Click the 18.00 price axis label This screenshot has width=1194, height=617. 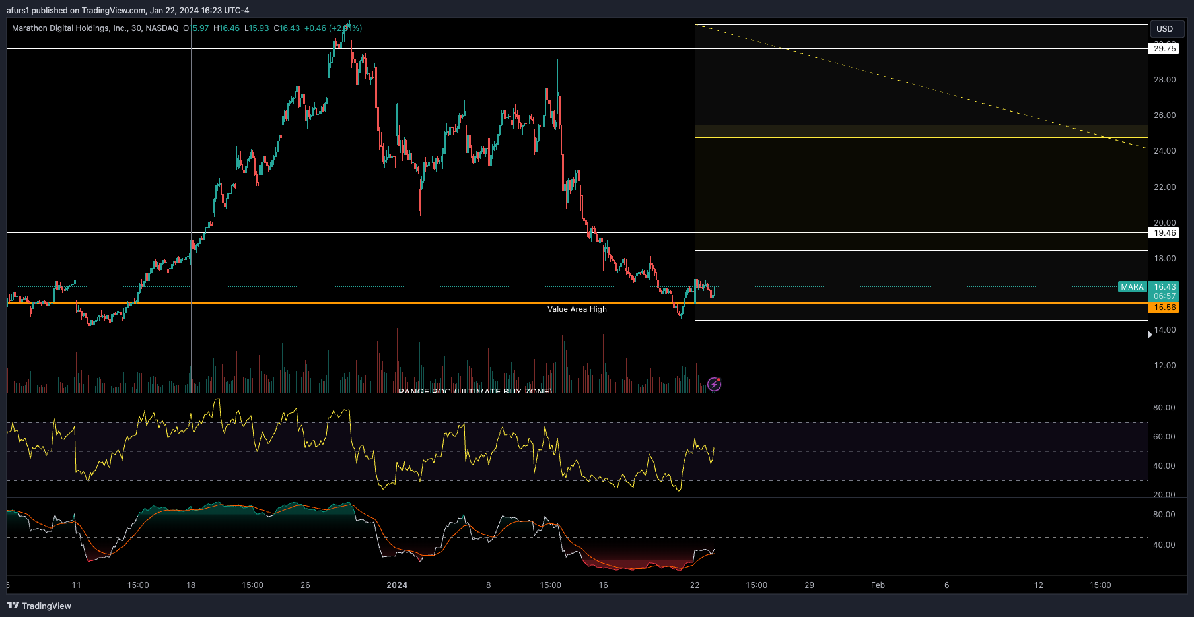(1164, 259)
